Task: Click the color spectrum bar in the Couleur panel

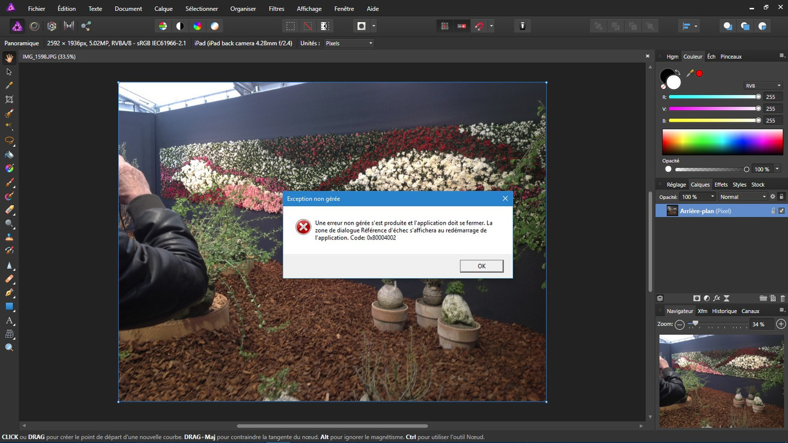Action: click(722, 142)
